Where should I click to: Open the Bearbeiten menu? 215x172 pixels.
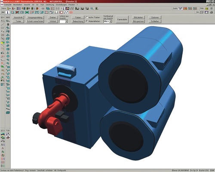pos(18,5)
